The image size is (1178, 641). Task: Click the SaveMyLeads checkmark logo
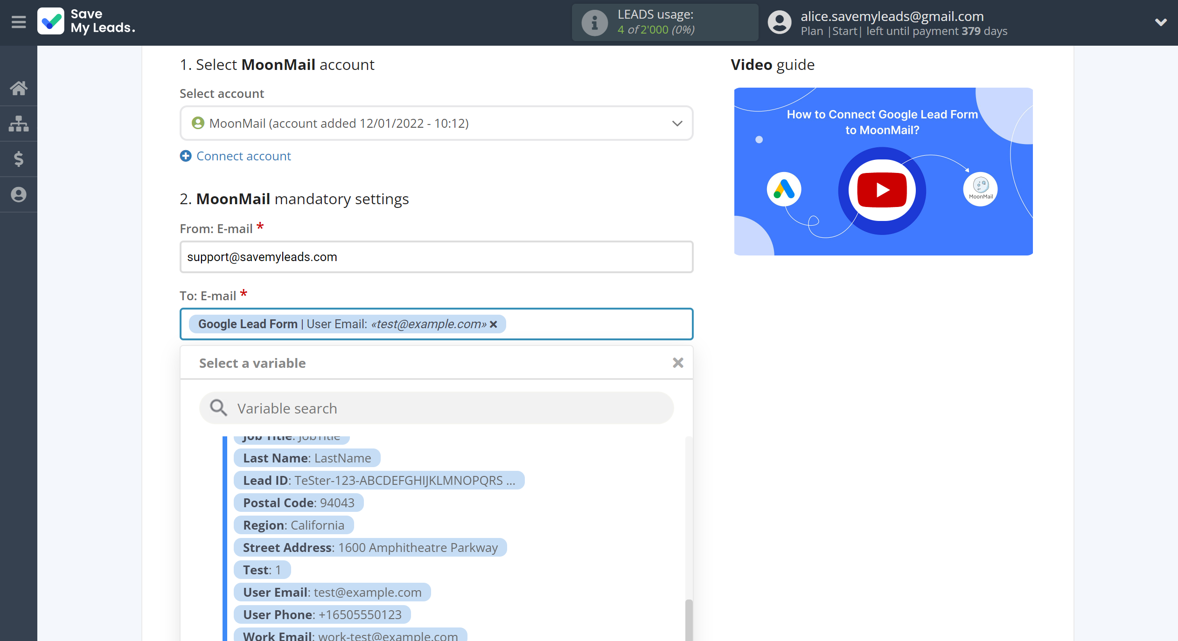51,21
